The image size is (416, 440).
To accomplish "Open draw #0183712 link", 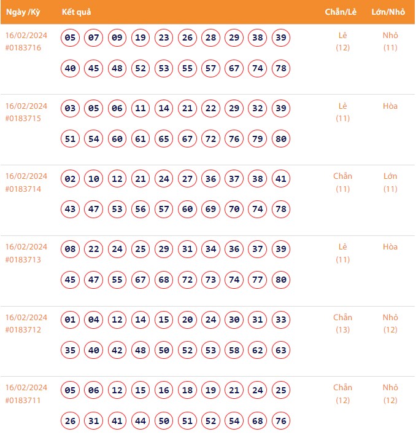I will (23, 330).
